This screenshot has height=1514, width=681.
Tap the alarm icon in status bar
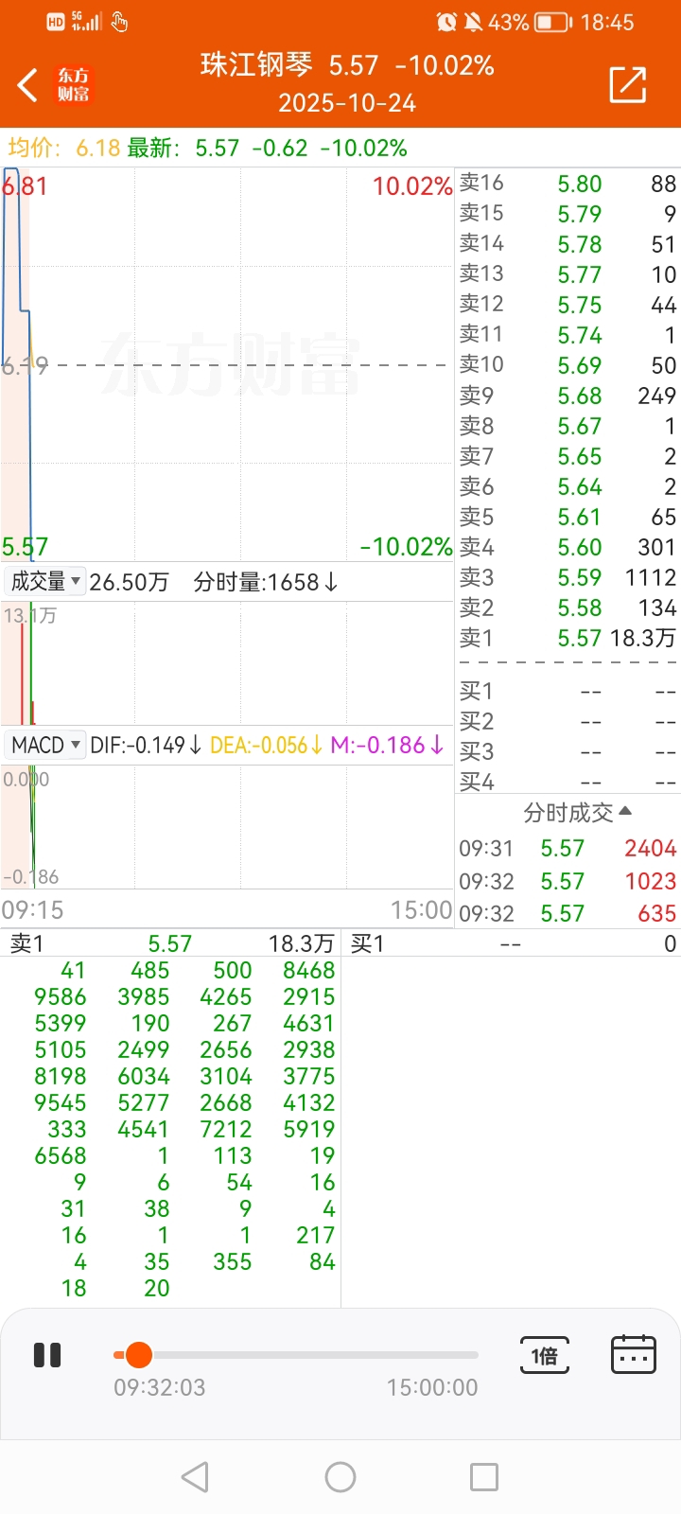(x=446, y=22)
